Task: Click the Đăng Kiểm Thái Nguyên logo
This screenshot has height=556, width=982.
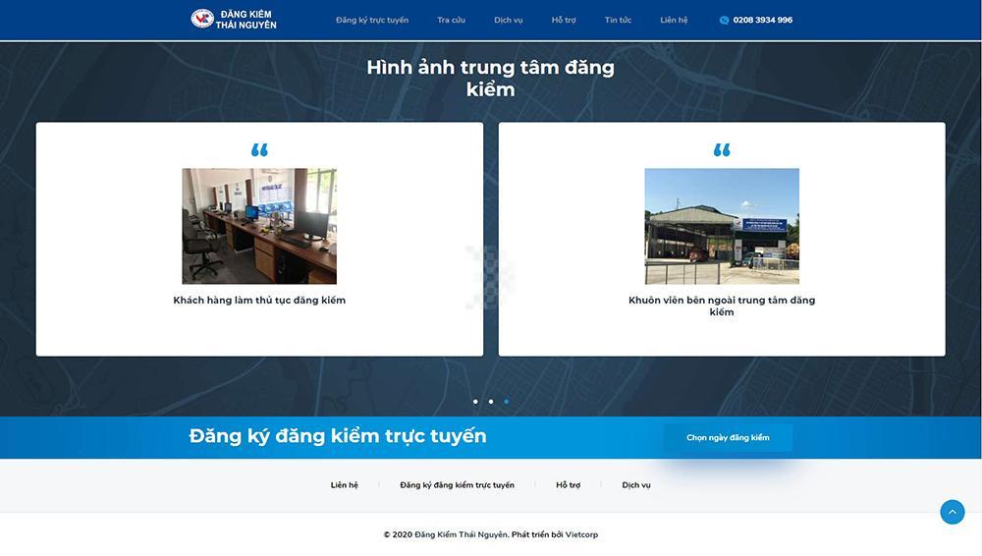Action: 233,19
